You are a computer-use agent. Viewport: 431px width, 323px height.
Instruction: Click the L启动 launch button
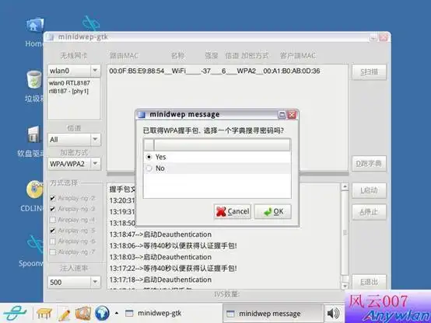coord(369,190)
